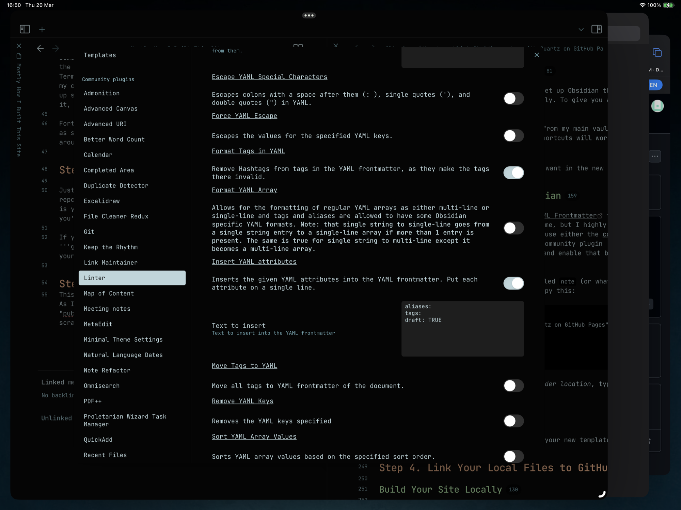This screenshot has height=510, width=681.
Task: Enable Escape YAML Special Characters toggle
Action: [513, 99]
